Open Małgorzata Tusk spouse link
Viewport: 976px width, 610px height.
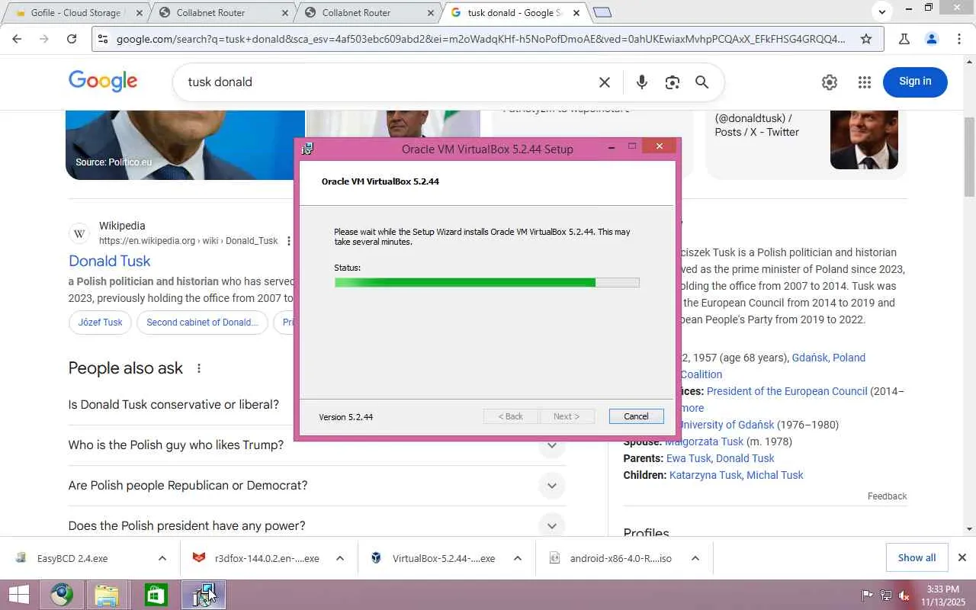coord(704,441)
